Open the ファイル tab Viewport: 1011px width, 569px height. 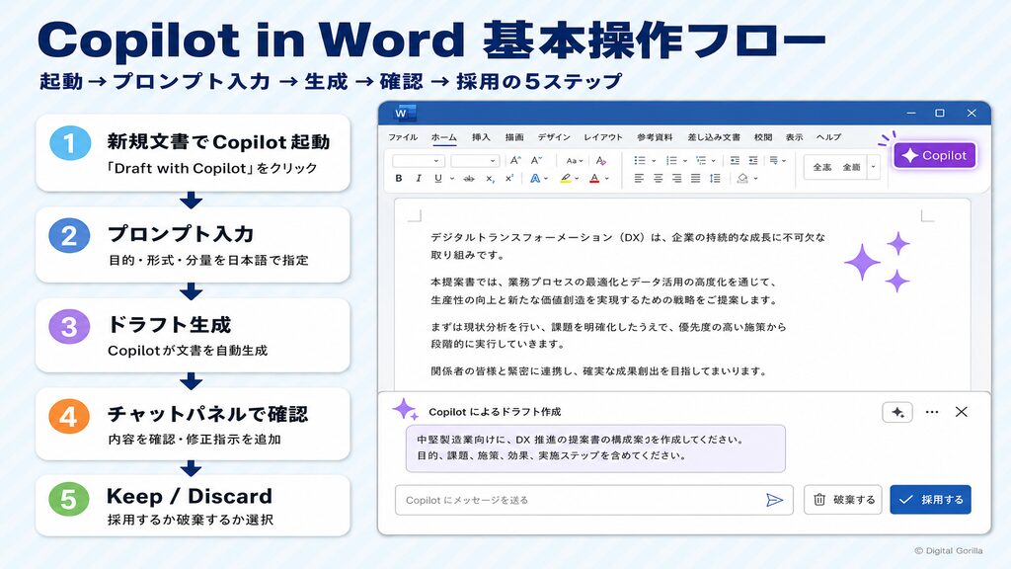click(x=403, y=137)
